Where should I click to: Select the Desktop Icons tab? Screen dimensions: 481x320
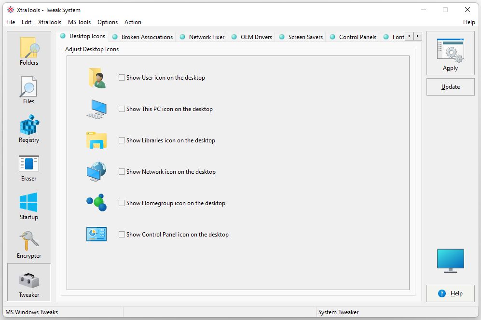[83, 36]
